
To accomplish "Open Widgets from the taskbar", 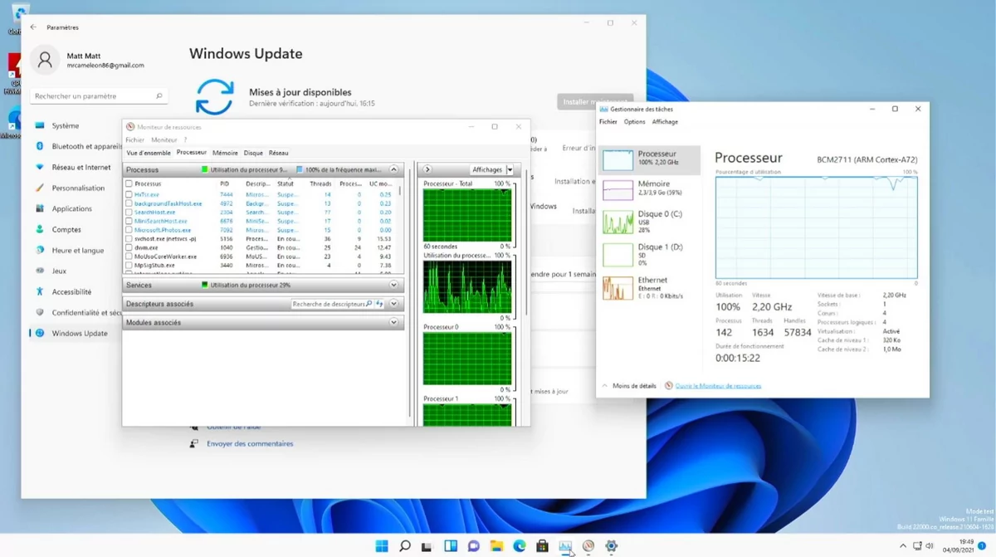I will (x=451, y=546).
